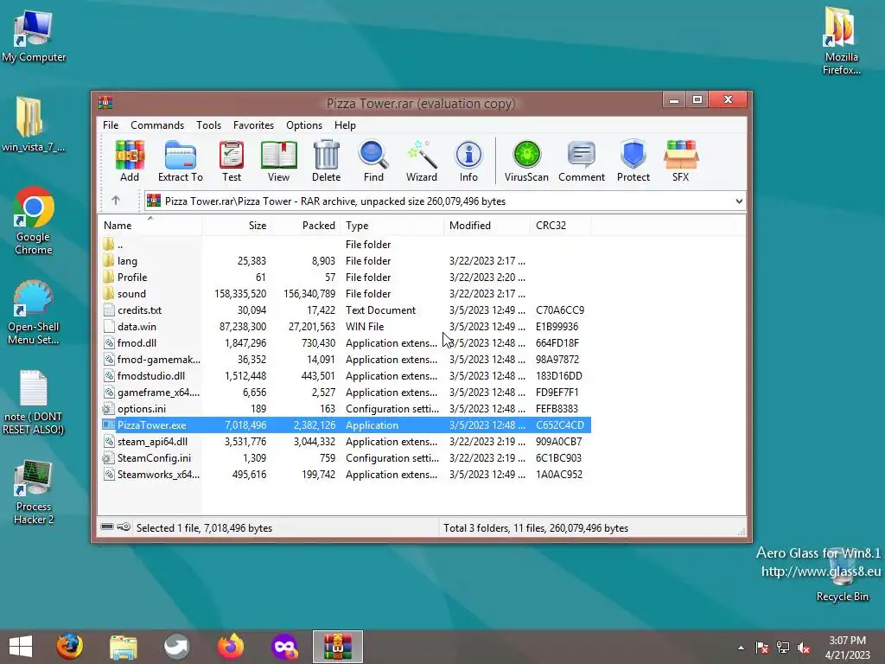Open My Computer desktop icon

pos(34,36)
